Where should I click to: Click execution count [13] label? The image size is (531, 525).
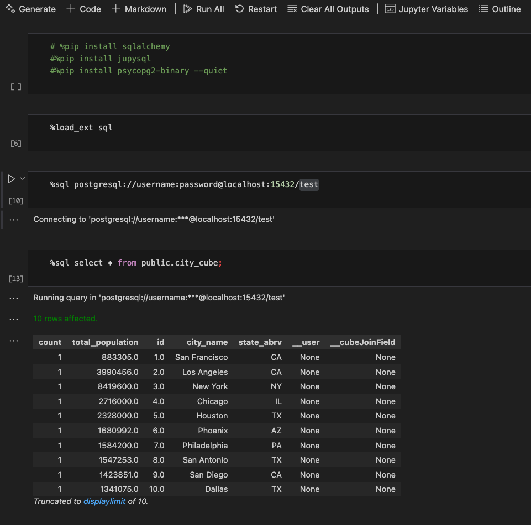point(16,279)
